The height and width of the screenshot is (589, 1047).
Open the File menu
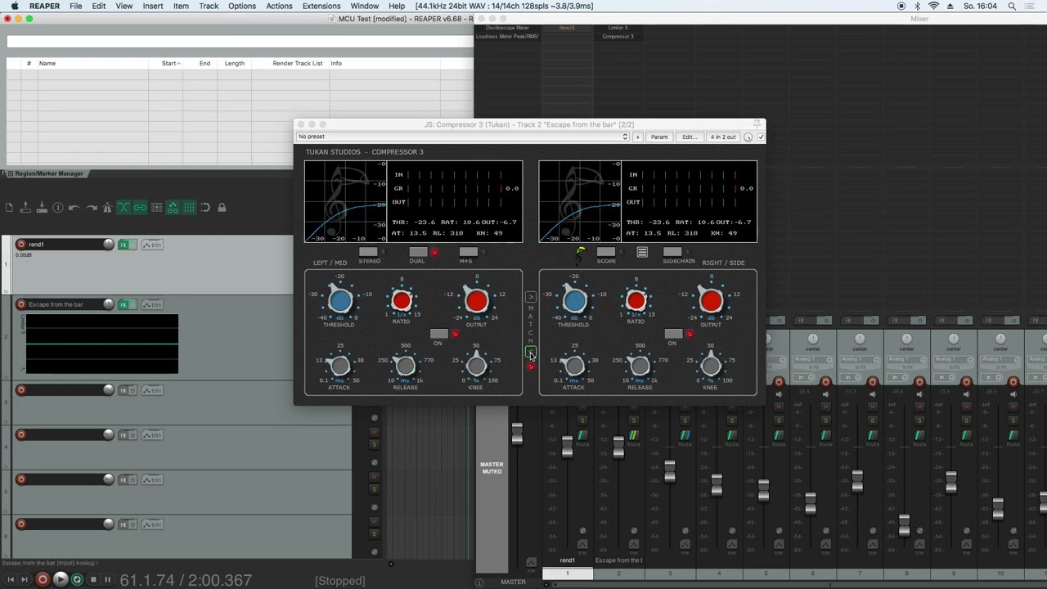(x=75, y=6)
